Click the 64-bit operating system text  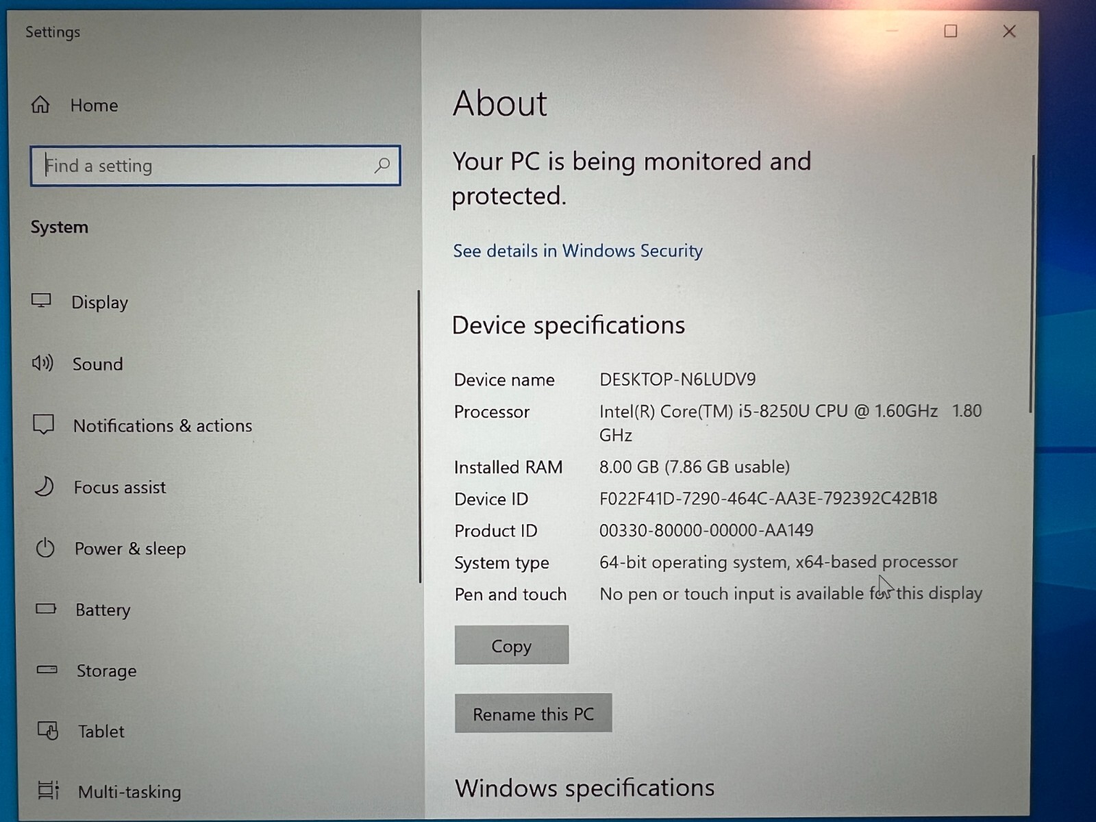(778, 562)
